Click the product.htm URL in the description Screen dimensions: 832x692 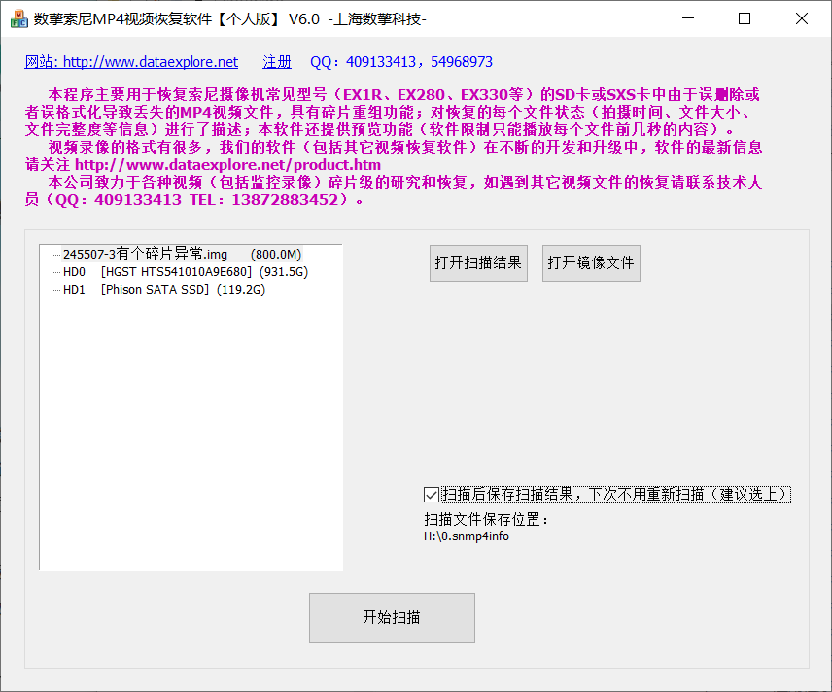[227, 164]
